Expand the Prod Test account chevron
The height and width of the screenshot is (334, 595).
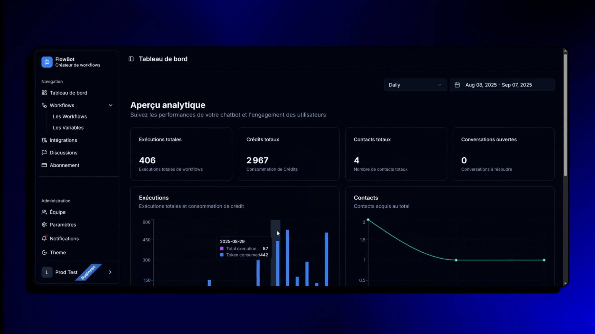[110, 272]
